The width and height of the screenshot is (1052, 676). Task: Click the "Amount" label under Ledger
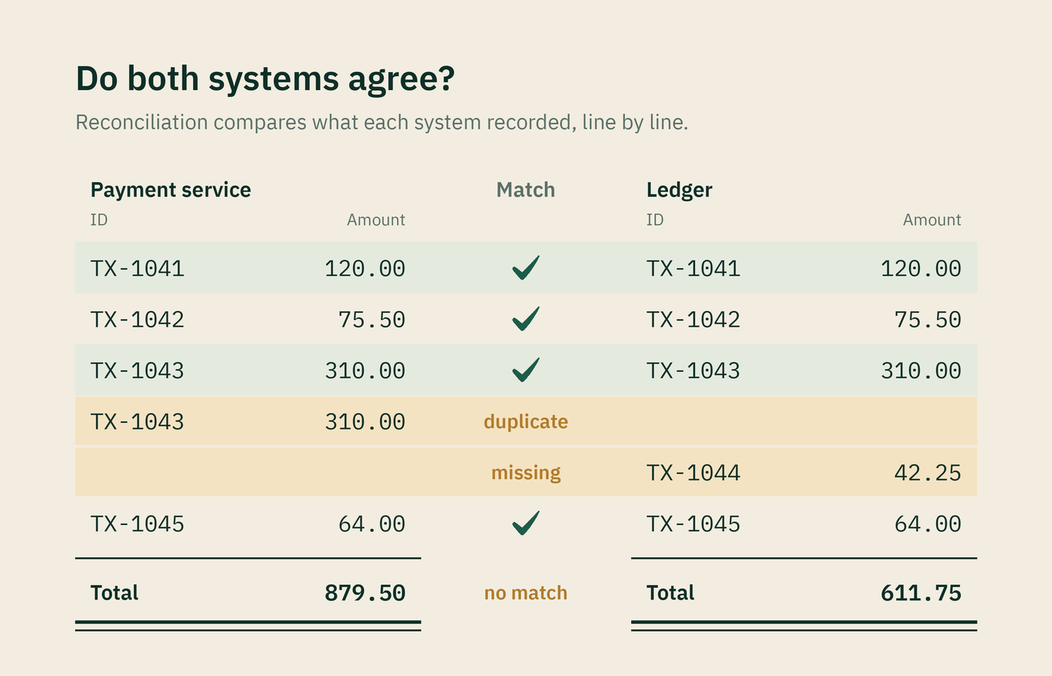click(x=932, y=220)
